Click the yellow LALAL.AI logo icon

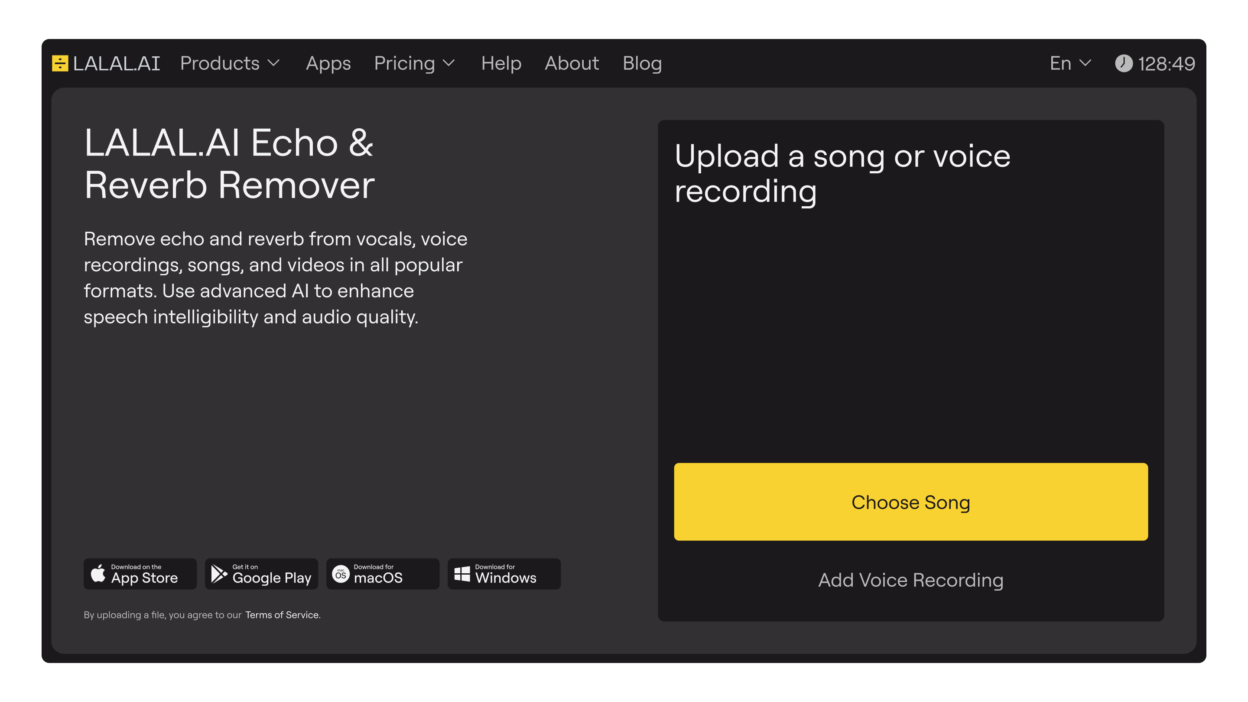[60, 63]
